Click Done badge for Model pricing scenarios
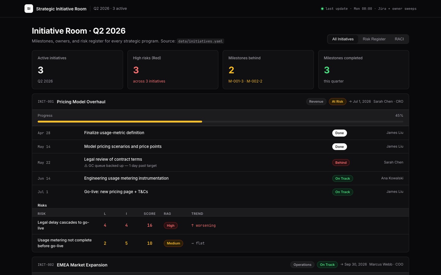Image resolution: width=441 pixels, height=275 pixels. pos(340,147)
